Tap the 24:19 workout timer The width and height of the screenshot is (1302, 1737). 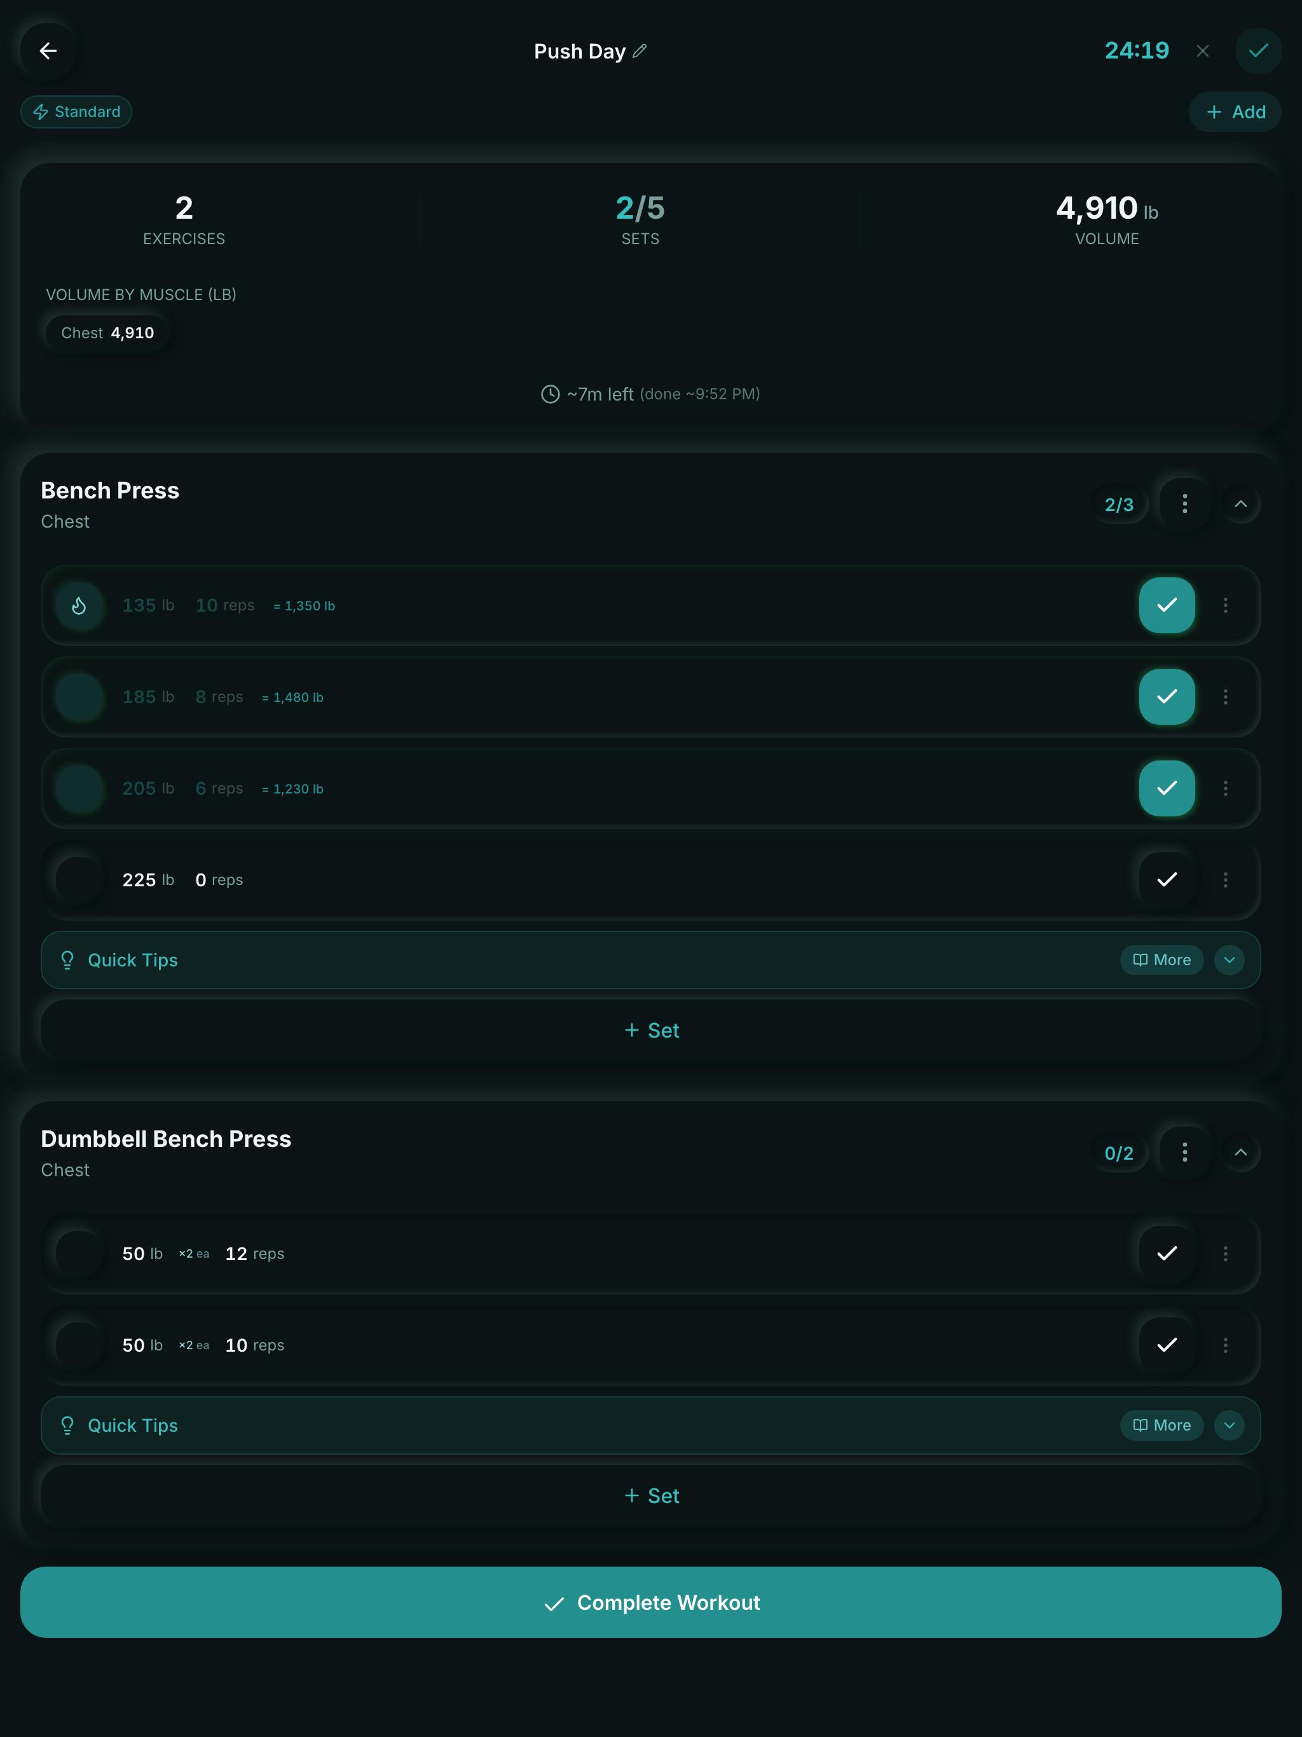point(1136,51)
